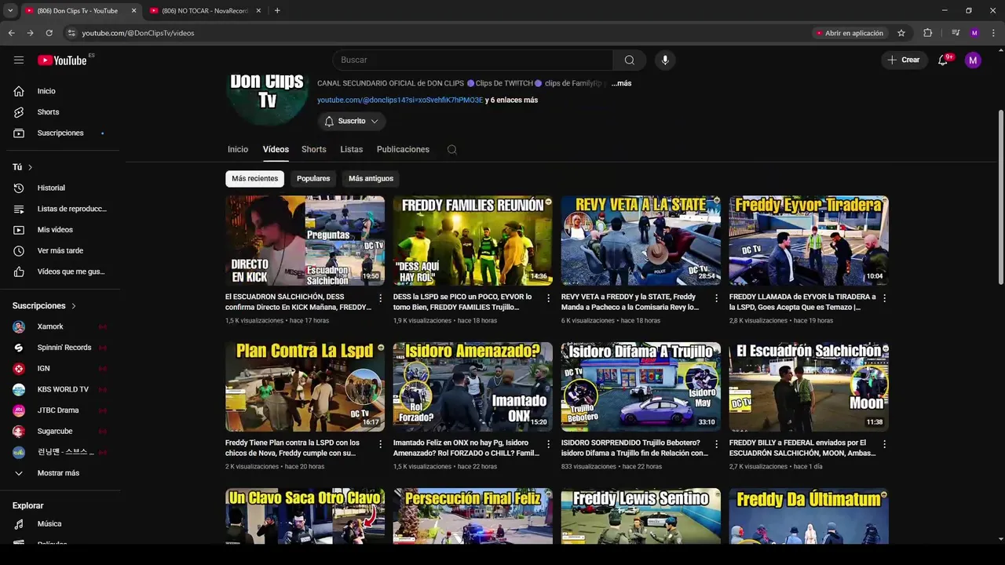Click the search magnifier button

pyautogui.click(x=630, y=60)
